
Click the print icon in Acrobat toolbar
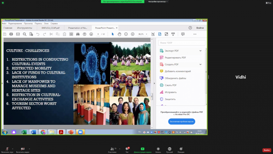click(11, 34)
